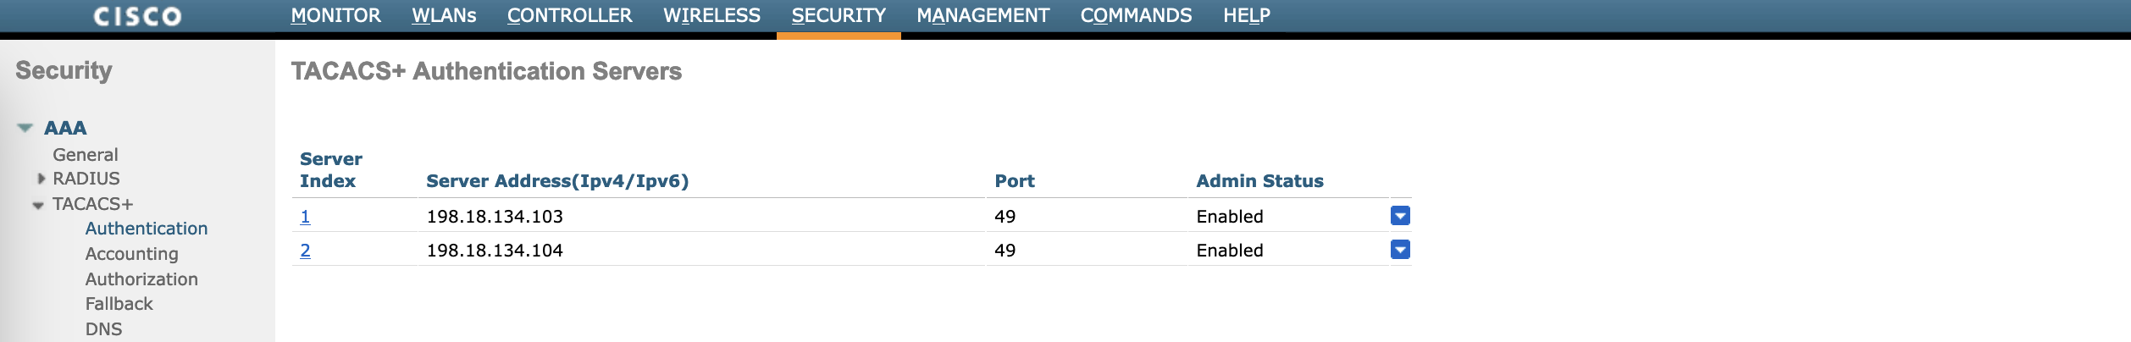Open TACACS+ Accounting page
The image size is (2131, 342).
(x=131, y=254)
